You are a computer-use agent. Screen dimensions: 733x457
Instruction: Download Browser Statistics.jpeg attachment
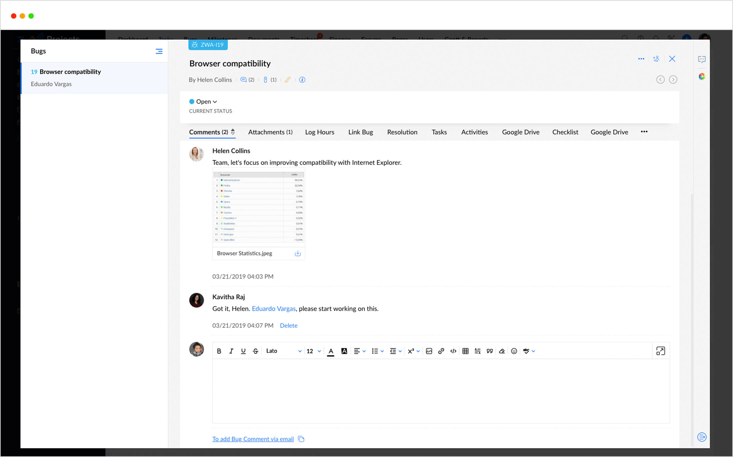coord(298,253)
